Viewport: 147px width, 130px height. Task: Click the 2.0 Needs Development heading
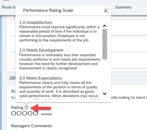(x=42, y=50)
